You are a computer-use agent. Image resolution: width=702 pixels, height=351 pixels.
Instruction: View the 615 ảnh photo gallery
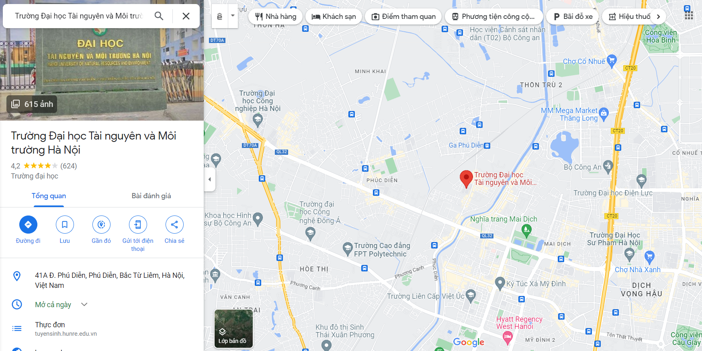32,104
